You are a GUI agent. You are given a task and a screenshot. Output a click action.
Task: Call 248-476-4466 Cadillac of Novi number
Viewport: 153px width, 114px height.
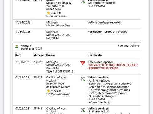point(55,83)
